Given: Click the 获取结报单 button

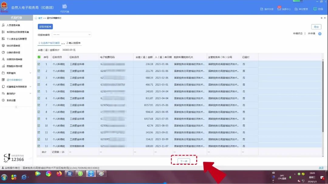Looking at the screenshot, I should [x=45, y=27].
